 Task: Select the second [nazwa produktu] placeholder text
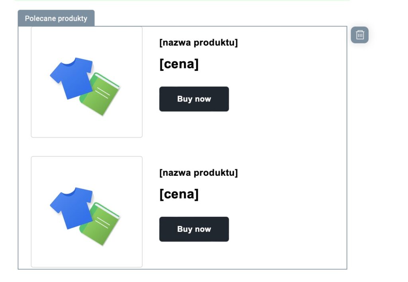(x=198, y=172)
